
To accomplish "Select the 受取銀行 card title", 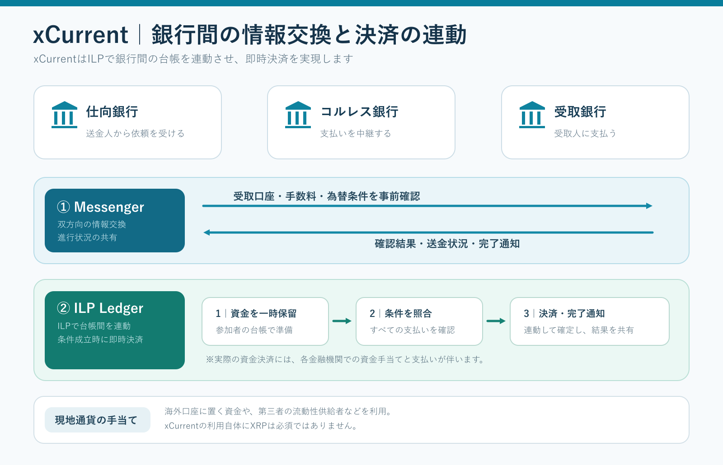I will [x=580, y=112].
